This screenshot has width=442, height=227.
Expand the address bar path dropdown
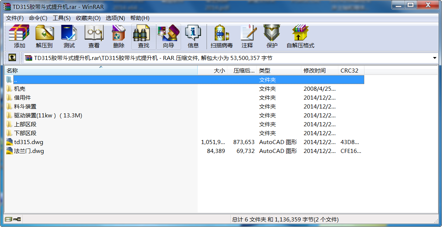pos(434,58)
